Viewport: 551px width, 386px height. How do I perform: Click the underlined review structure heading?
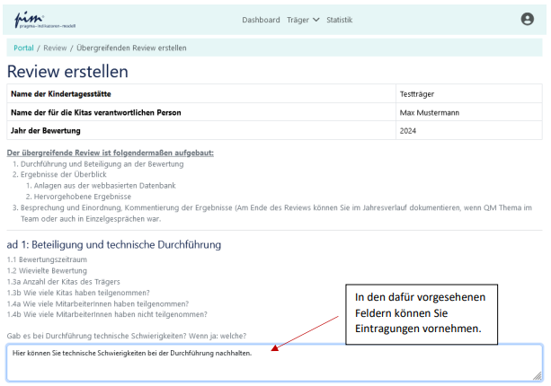110,153
